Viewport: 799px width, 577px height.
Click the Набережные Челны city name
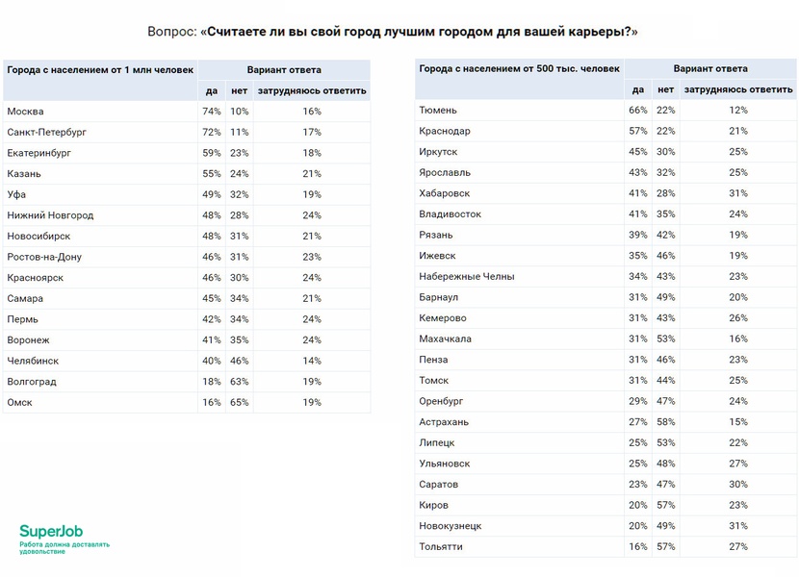point(467,277)
